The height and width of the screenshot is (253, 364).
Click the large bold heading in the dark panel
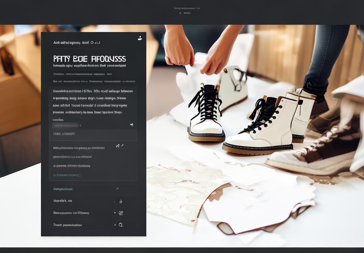coord(90,59)
